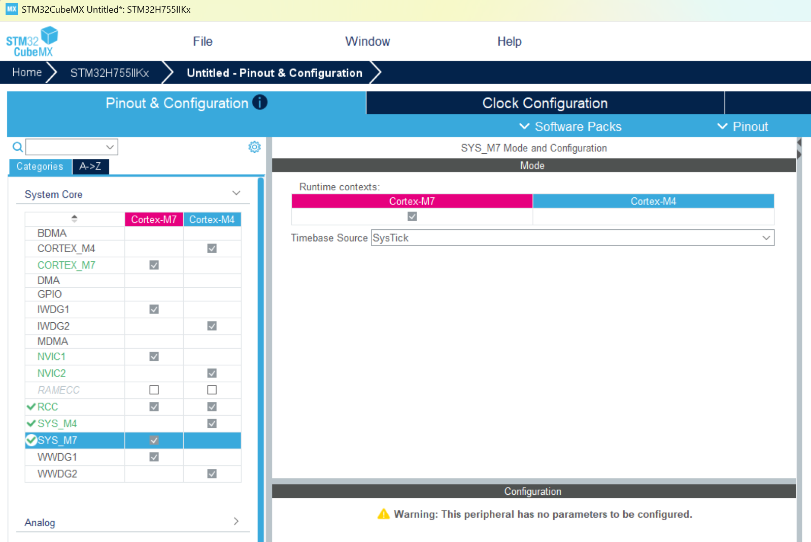Select the Pinout & Configuration tab
This screenshot has height=542, width=811.
coord(186,103)
